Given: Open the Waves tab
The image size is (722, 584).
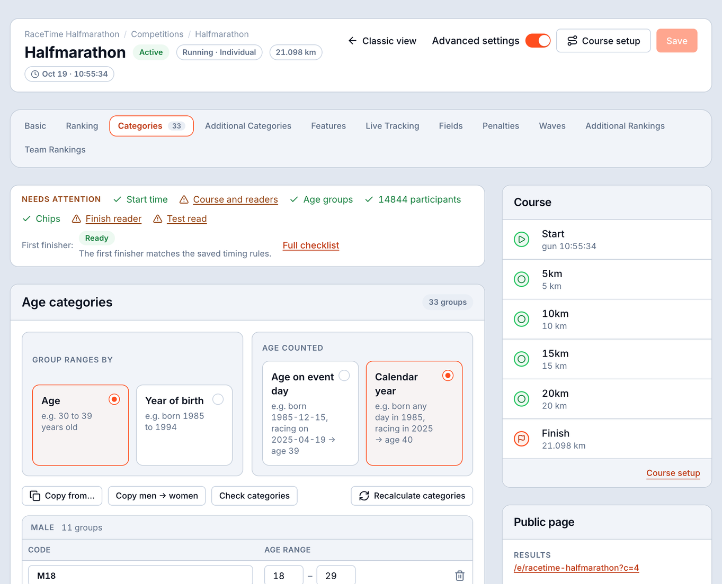Looking at the screenshot, I should [552, 126].
